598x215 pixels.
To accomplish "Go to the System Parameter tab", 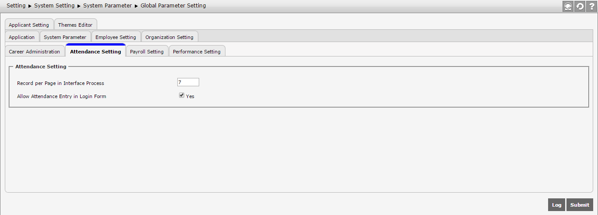I will (x=65, y=37).
